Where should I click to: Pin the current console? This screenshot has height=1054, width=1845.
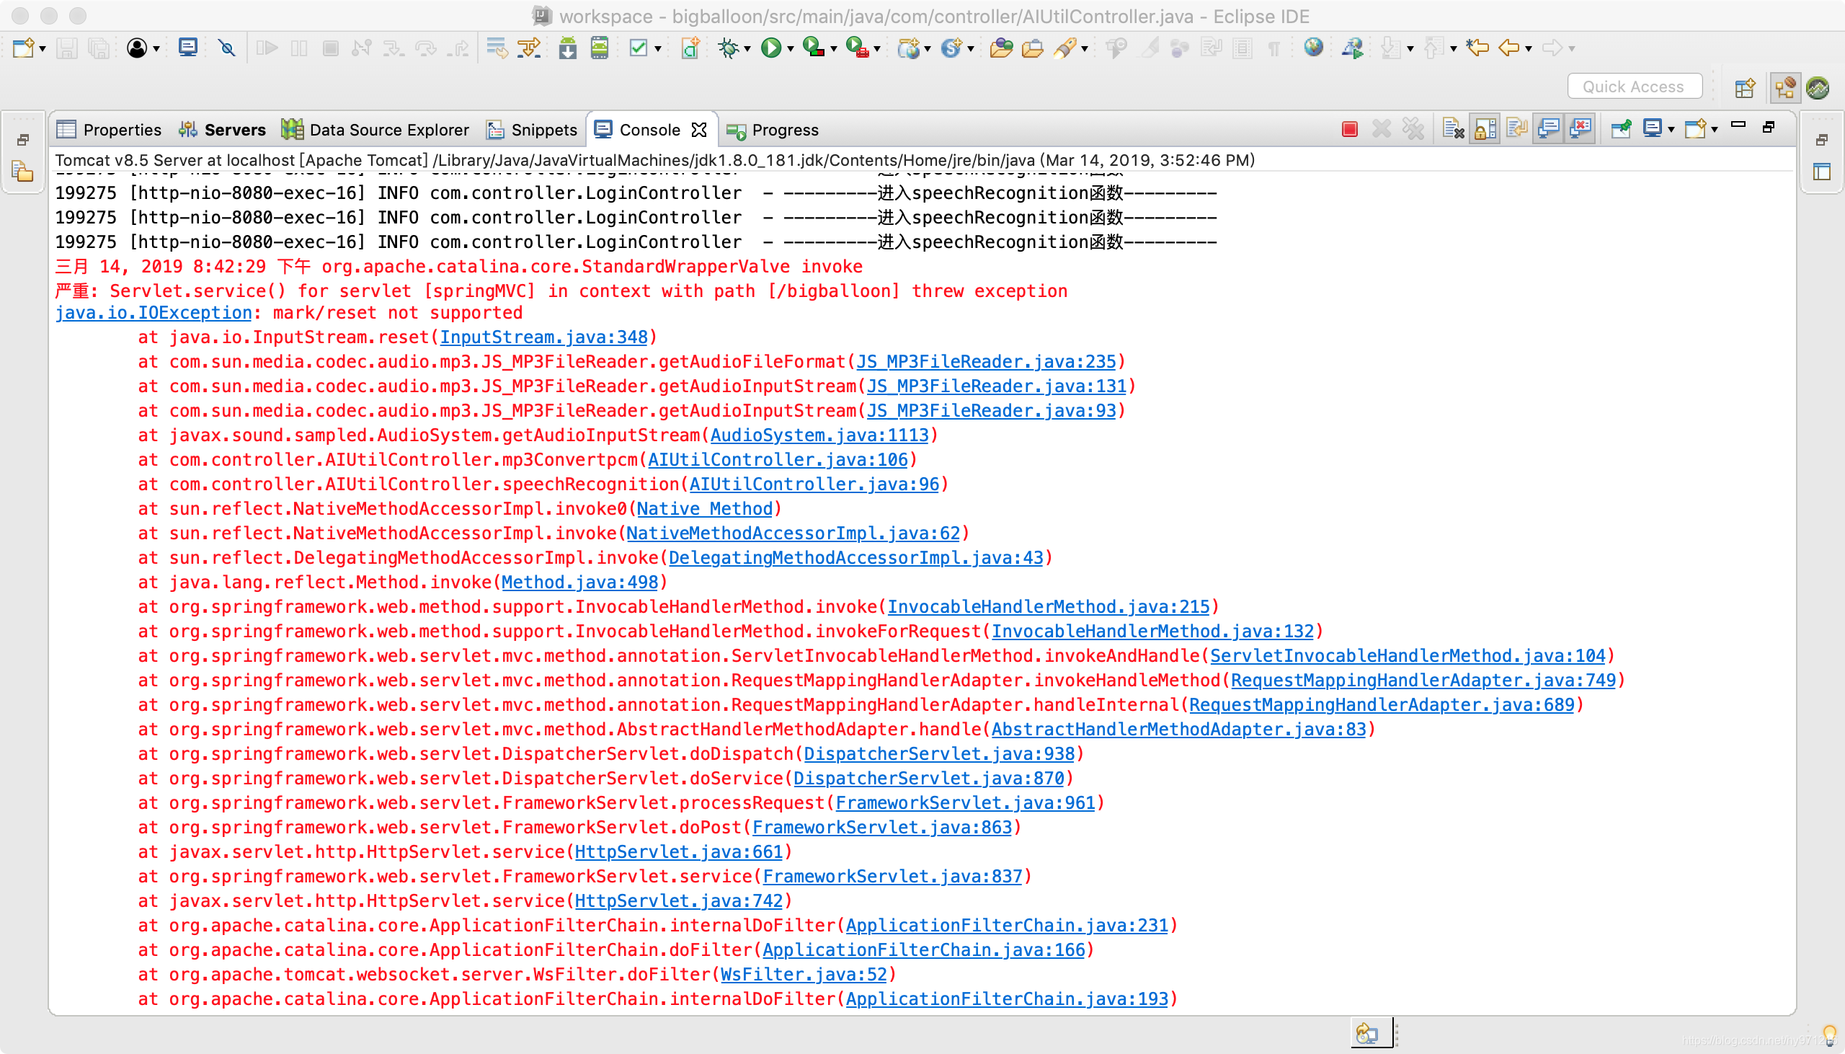pyautogui.click(x=1621, y=130)
